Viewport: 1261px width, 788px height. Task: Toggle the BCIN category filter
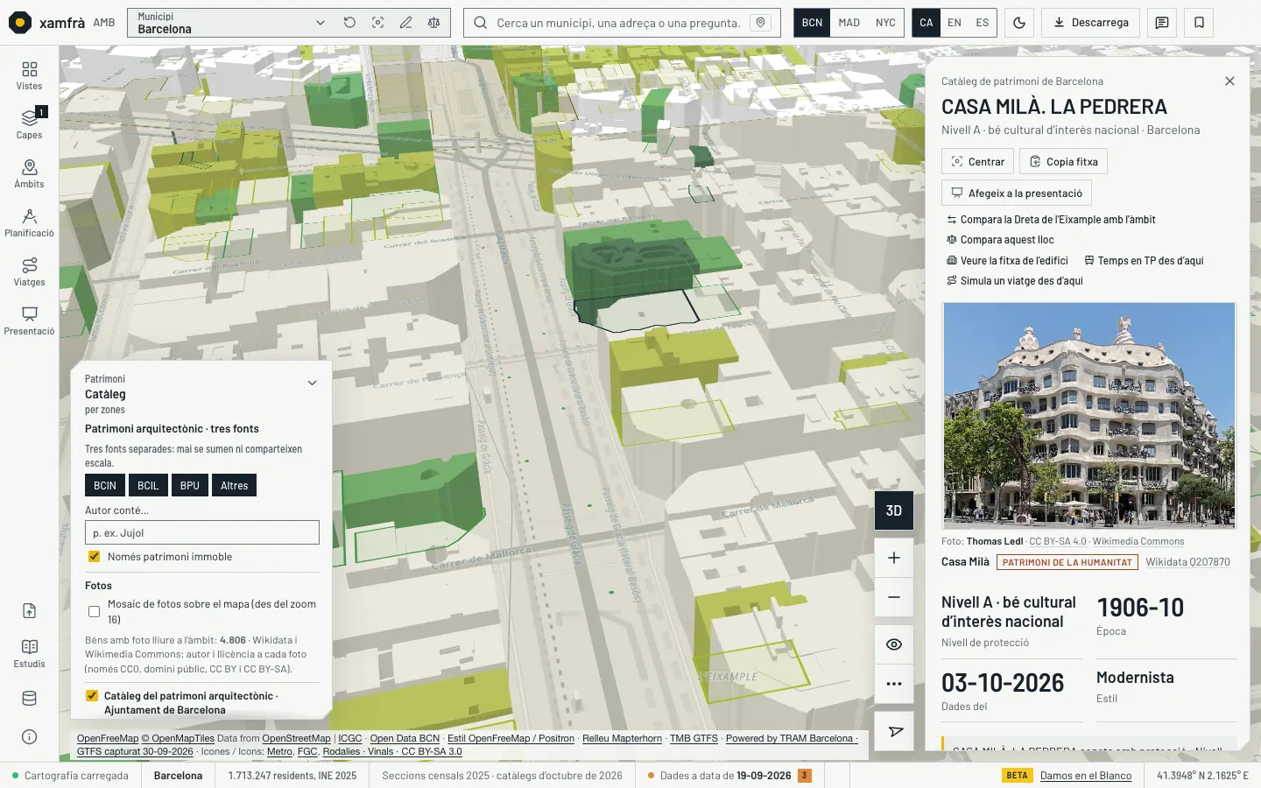[x=105, y=486]
